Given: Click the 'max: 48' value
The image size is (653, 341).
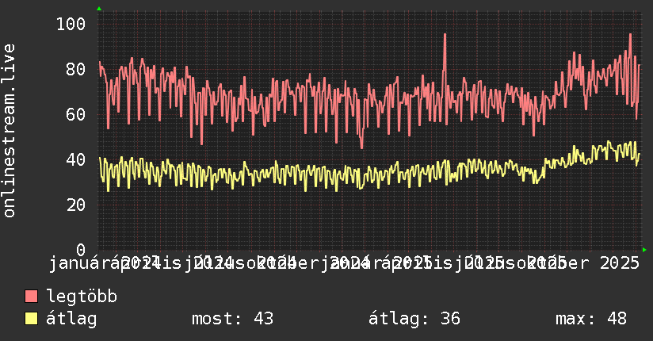Looking at the screenshot, I should point(591,319).
